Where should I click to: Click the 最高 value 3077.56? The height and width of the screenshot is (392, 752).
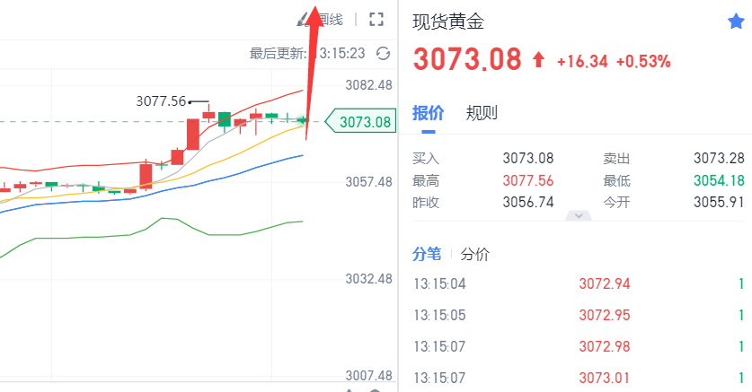point(528,180)
